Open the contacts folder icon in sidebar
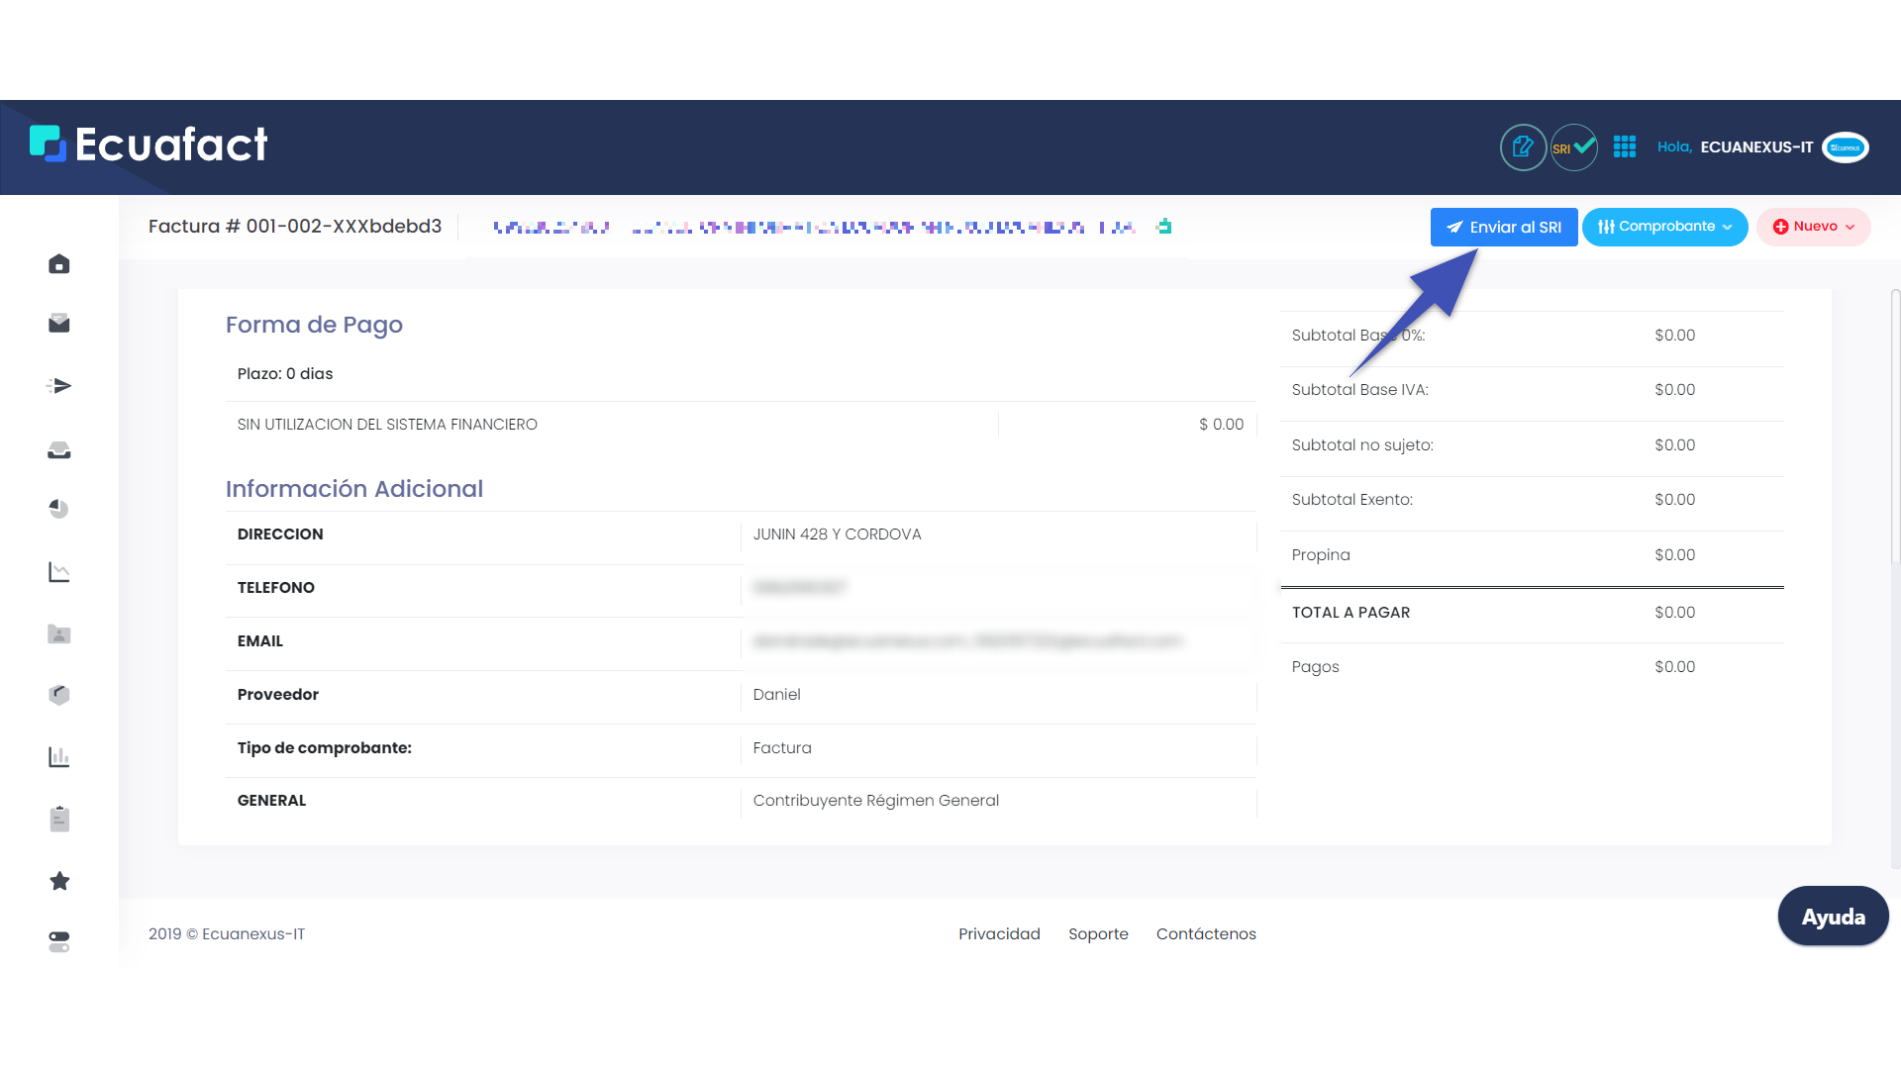Viewport: 1901px width, 1069px height. (59, 634)
